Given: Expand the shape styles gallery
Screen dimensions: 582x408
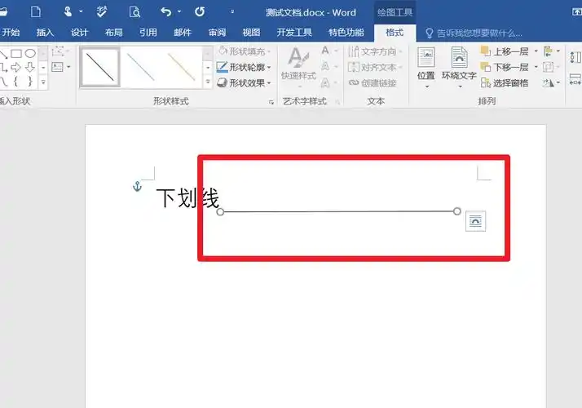Looking at the screenshot, I should pyautogui.click(x=208, y=82).
